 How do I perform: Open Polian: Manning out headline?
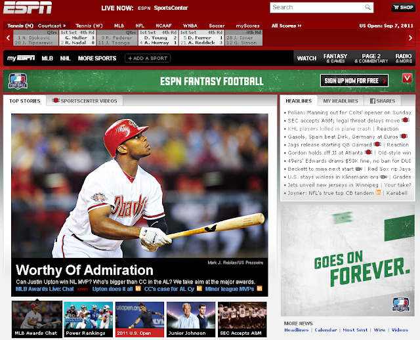tap(349, 112)
